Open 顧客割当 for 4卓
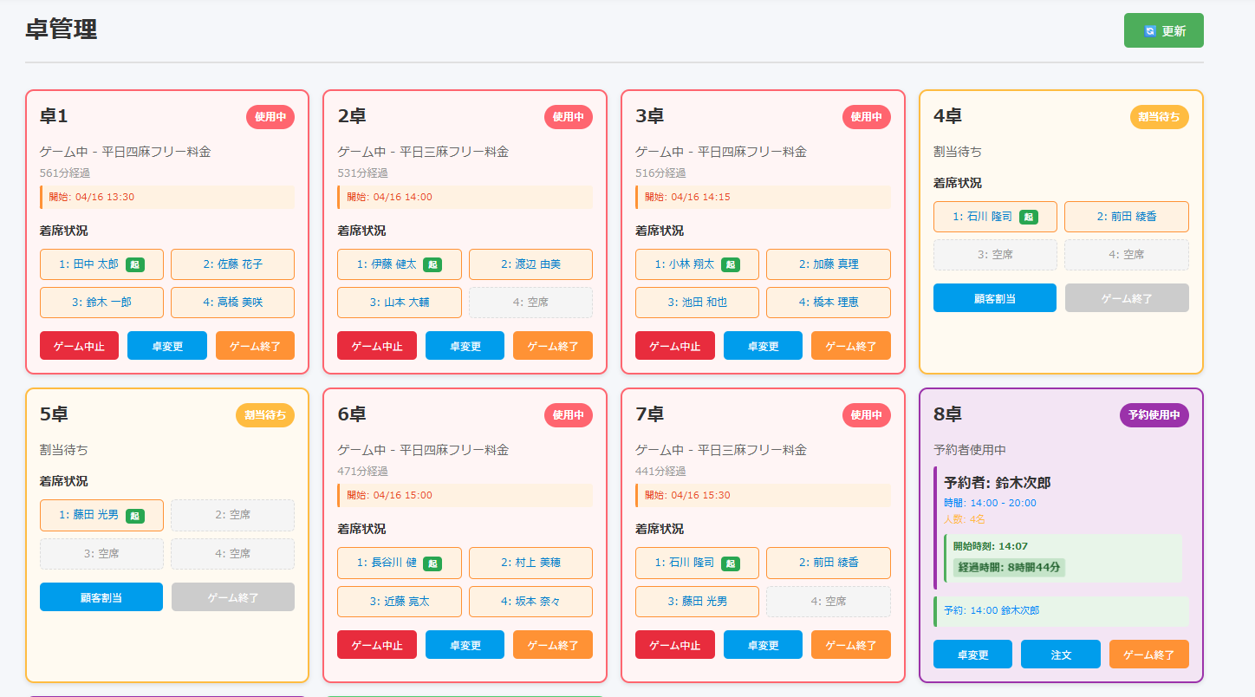Image resolution: width=1255 pixels, height=697 pixels. [x=994, y=298]
